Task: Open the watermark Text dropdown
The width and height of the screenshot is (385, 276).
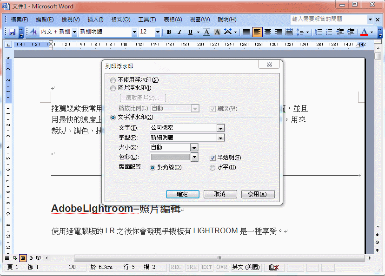Action: (220, 128)
